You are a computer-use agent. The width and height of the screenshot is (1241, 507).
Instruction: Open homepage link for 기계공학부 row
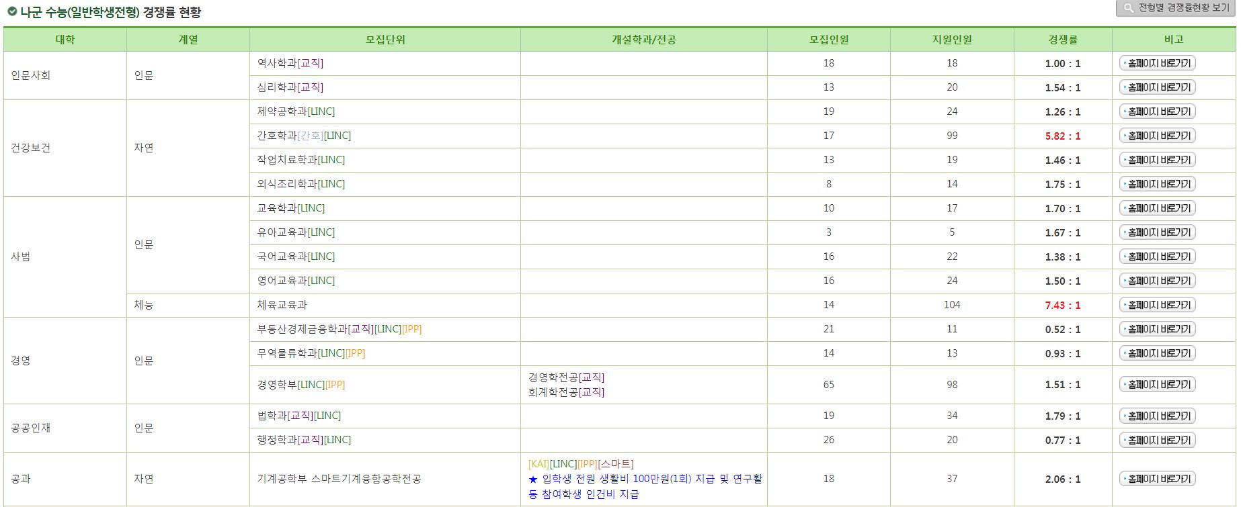tap(1157, 479)
